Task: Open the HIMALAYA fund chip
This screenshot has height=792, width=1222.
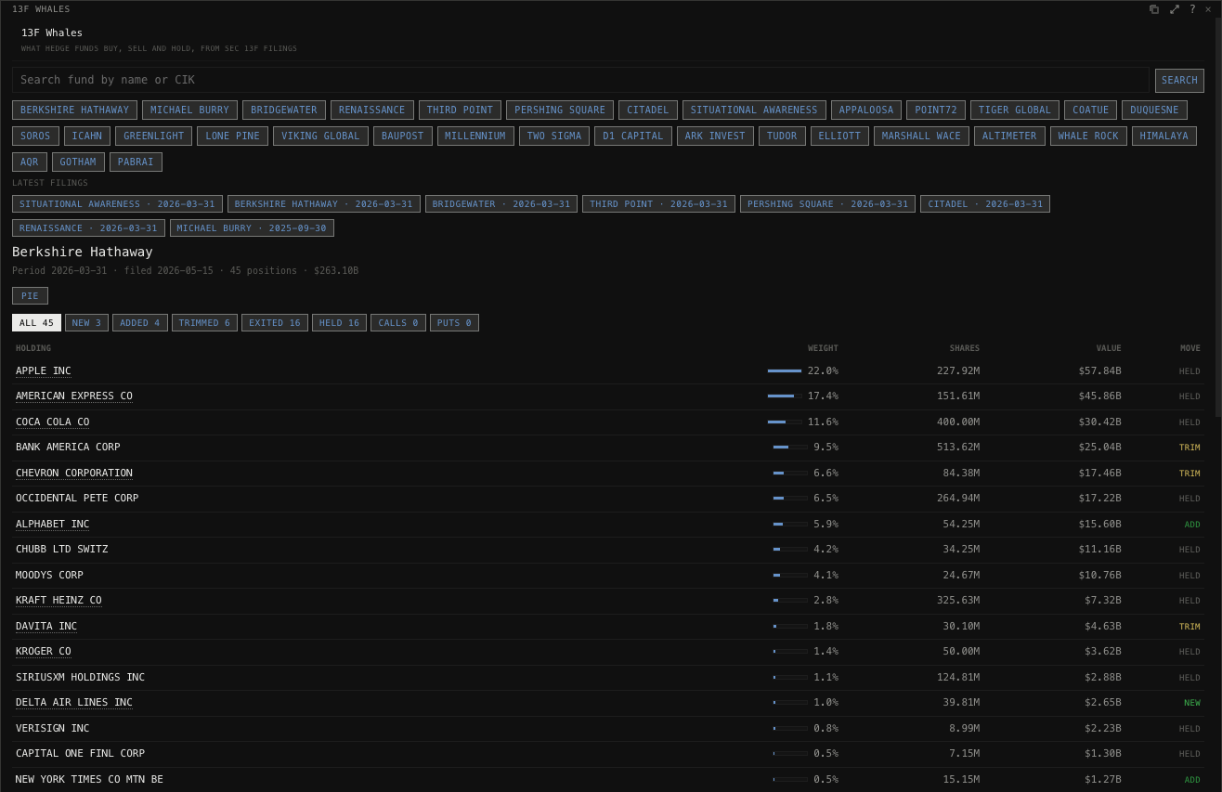Action: tap(1164, 136)
